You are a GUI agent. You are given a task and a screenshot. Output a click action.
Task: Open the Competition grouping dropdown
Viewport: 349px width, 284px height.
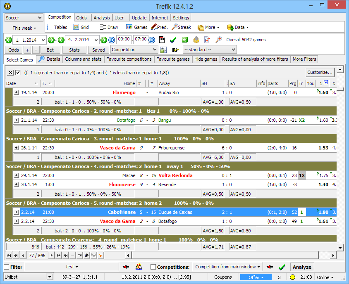[x=134, y=50]
